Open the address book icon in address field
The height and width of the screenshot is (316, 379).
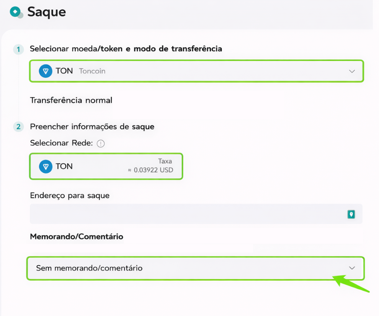click(x=351, y=214)
